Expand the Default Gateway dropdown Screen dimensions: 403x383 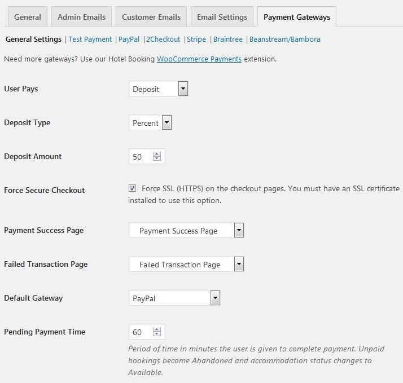pyautogui.click(x=174, y=298)
